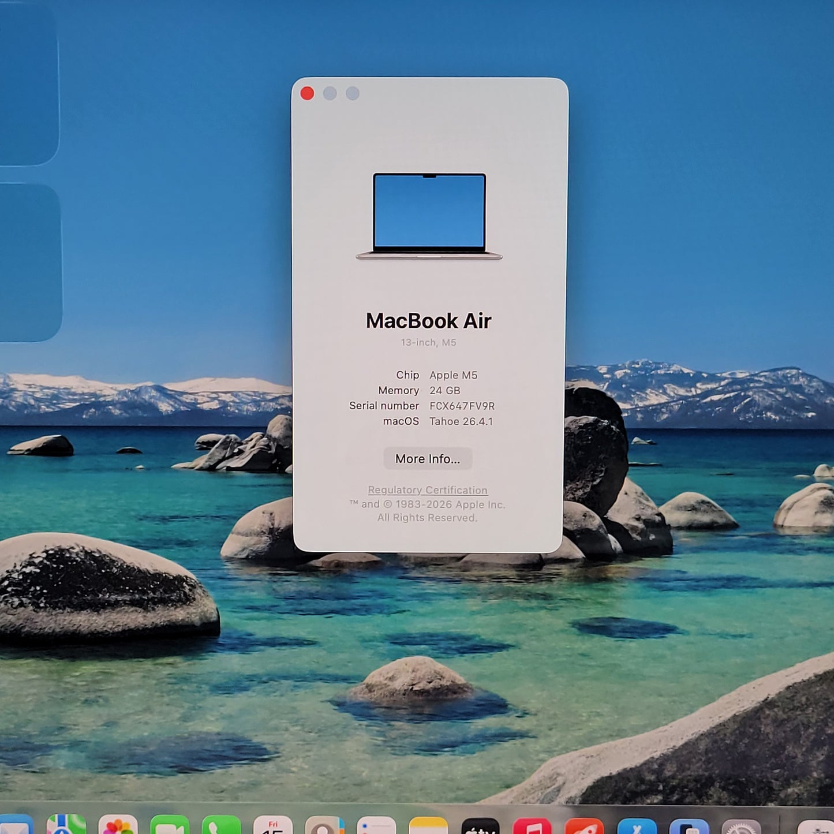Image resolution: width=834 pixels, height=834 pixels.
Task: Launch FaceTime from the Dock
Action: click(170, 824)
